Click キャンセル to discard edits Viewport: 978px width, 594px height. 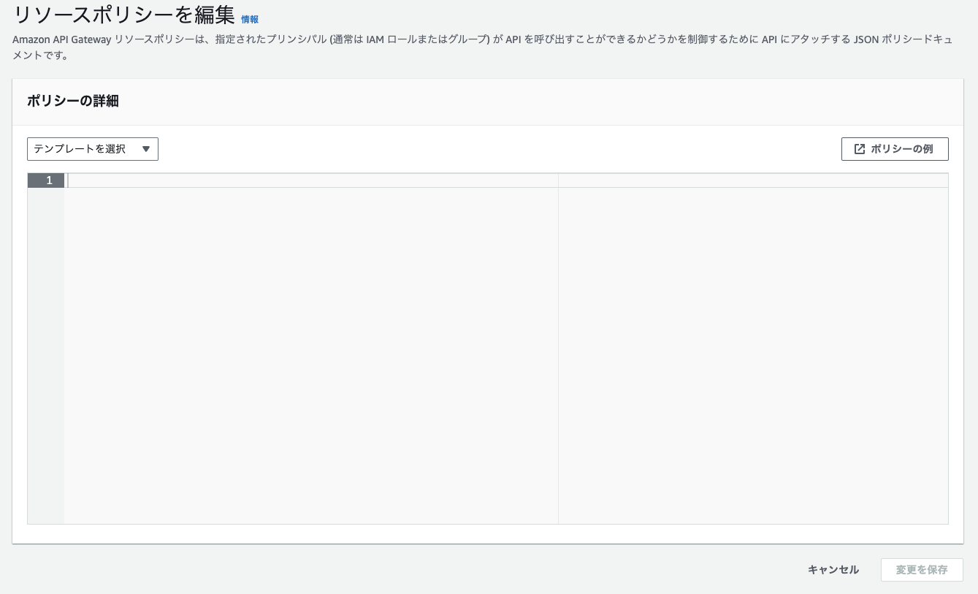(833, 570)
